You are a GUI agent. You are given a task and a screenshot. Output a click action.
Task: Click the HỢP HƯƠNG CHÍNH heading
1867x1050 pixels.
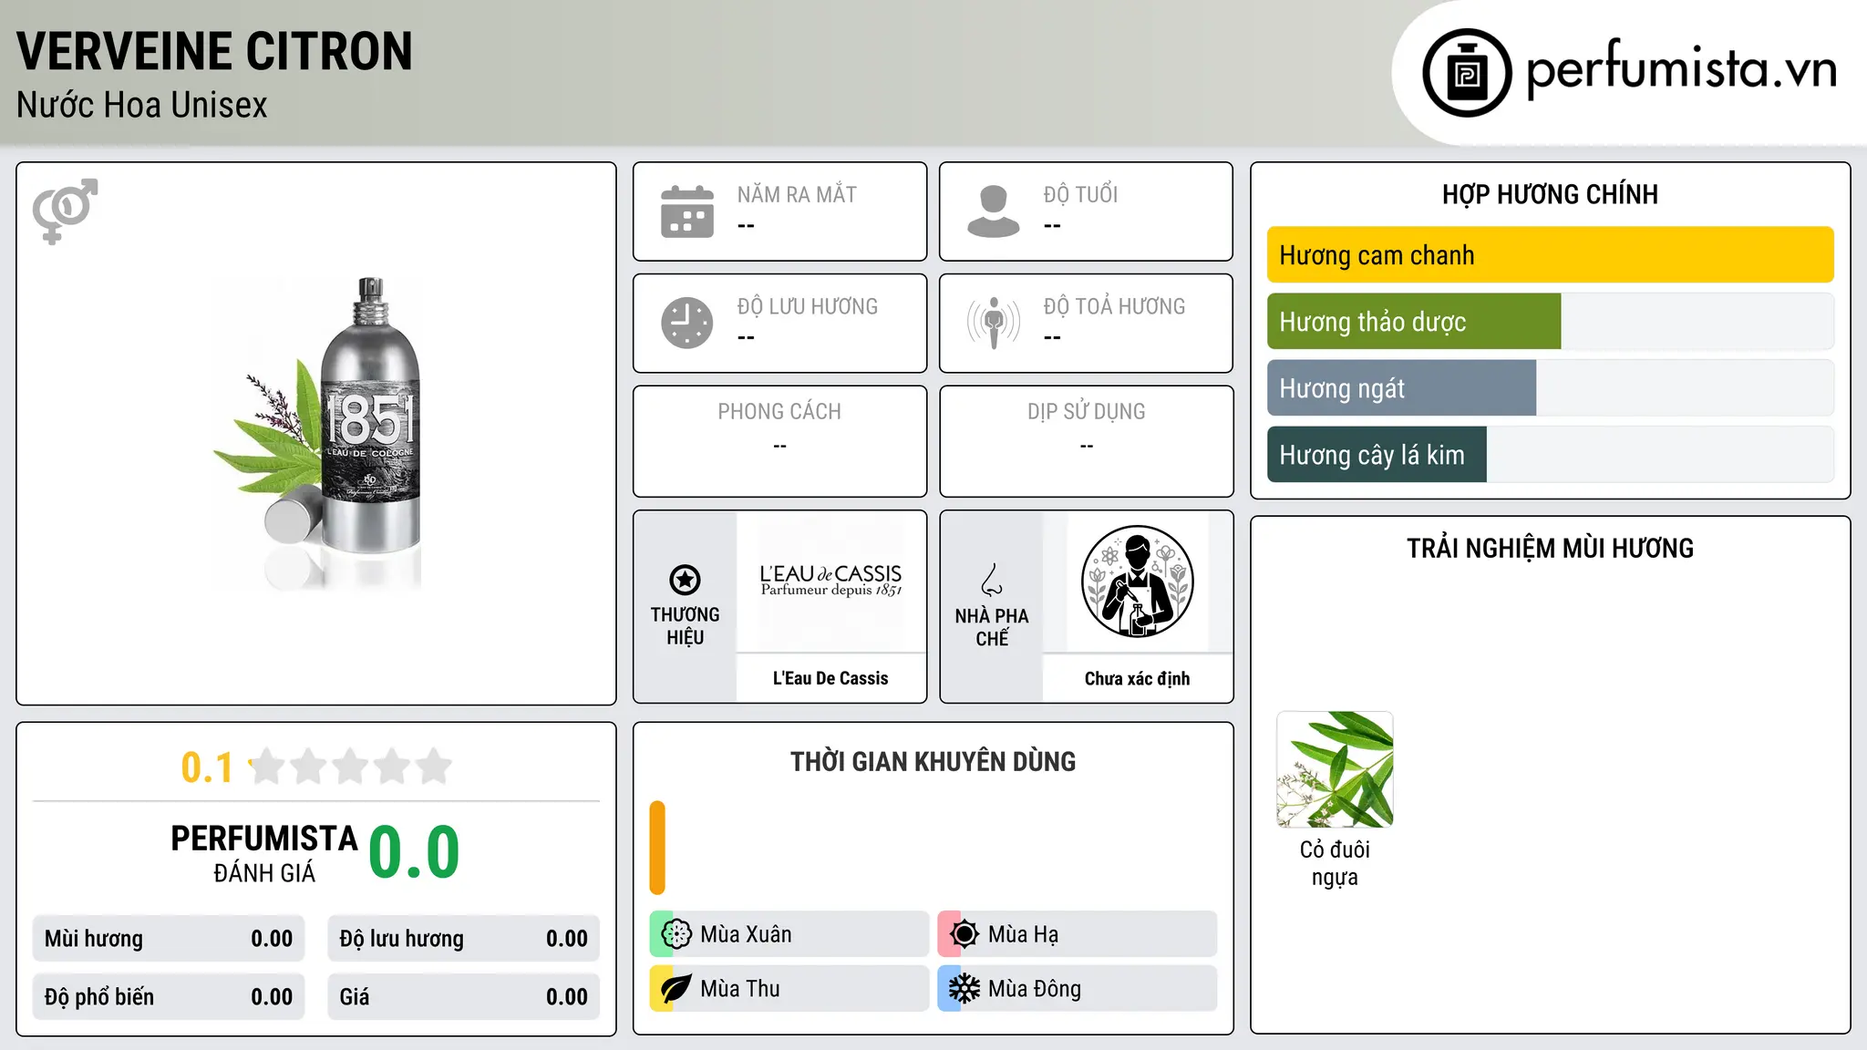[x=1550, y=195]
